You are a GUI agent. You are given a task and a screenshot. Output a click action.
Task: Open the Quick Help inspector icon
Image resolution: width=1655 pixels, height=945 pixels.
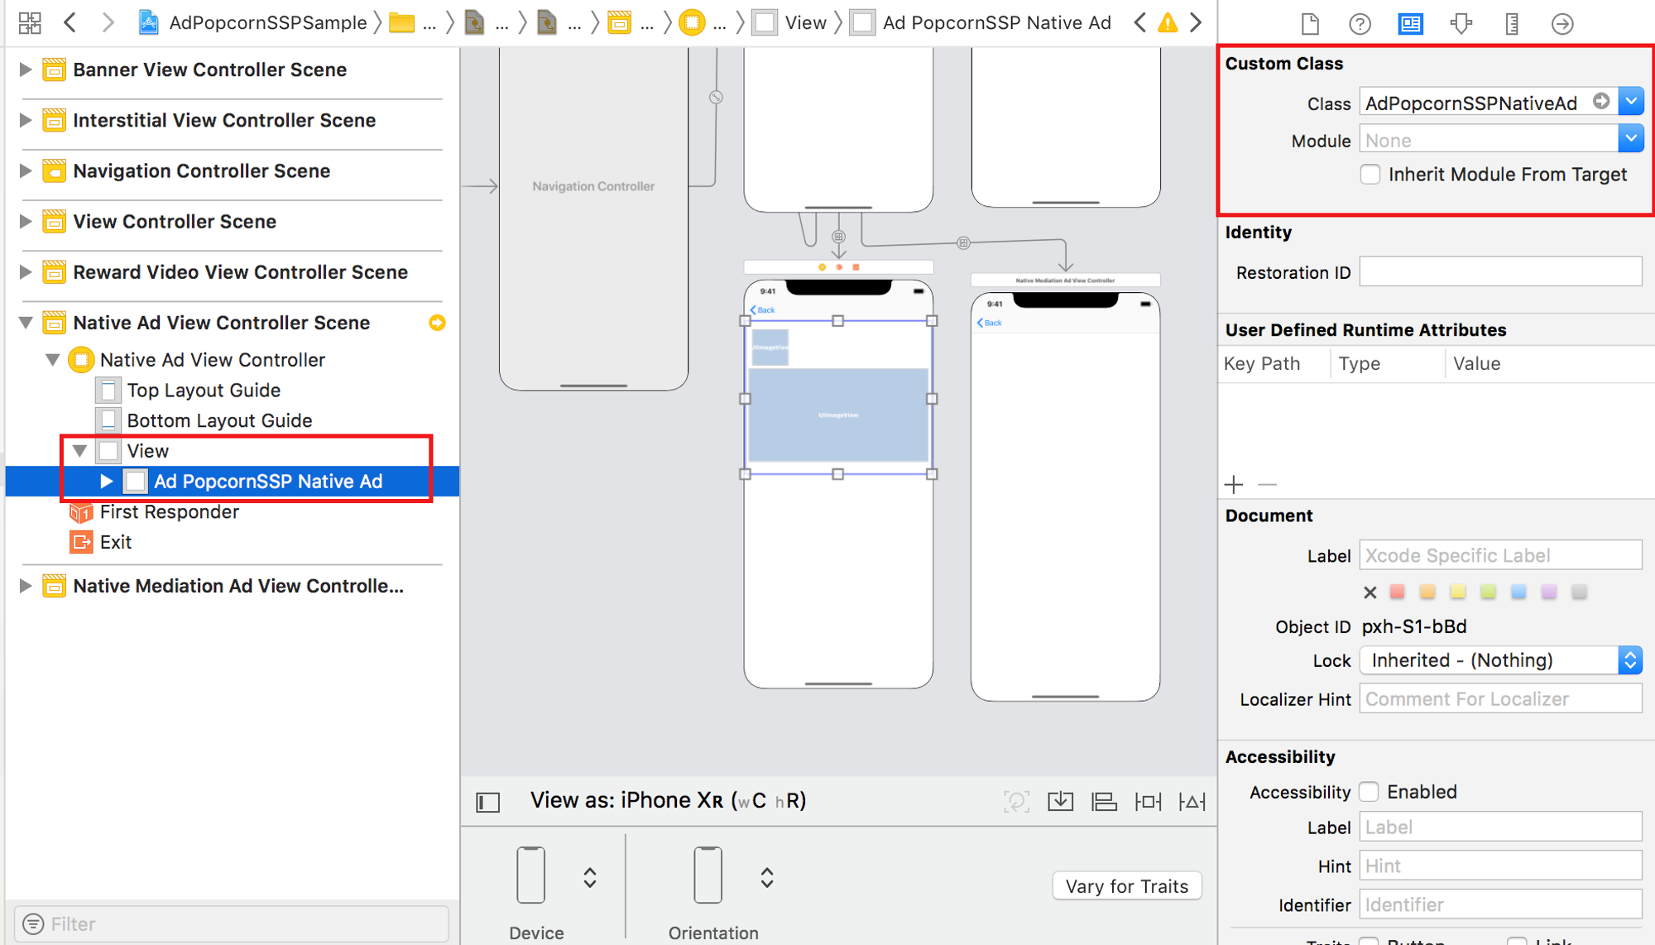point(1360,23)
